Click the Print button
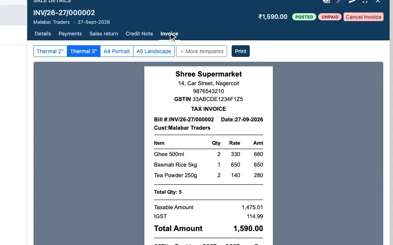Screen dimensions: 393x245 241,51
